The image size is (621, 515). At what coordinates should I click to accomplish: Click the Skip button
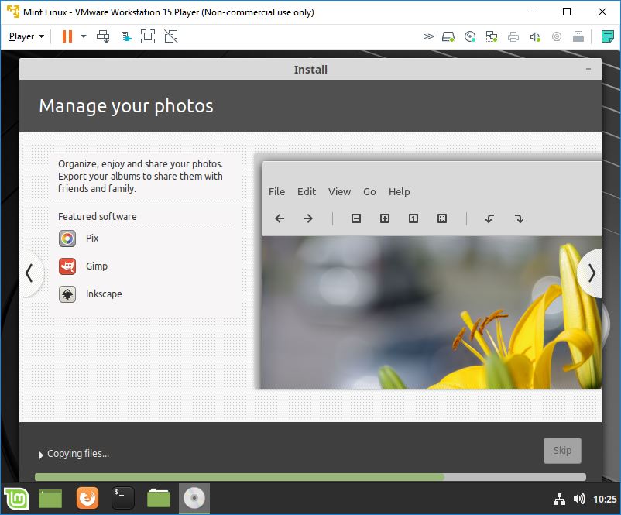pyautogui.click(x=562, y=451)
